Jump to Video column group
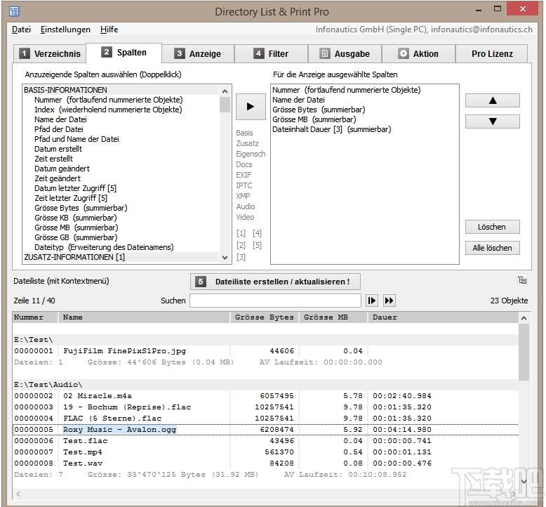546x507 pixels. [x=245, y=217]
